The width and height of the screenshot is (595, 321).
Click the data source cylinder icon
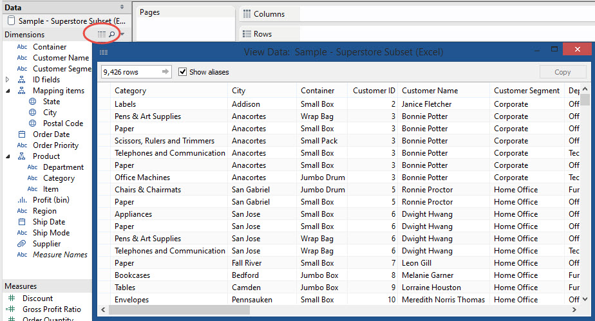12,21
